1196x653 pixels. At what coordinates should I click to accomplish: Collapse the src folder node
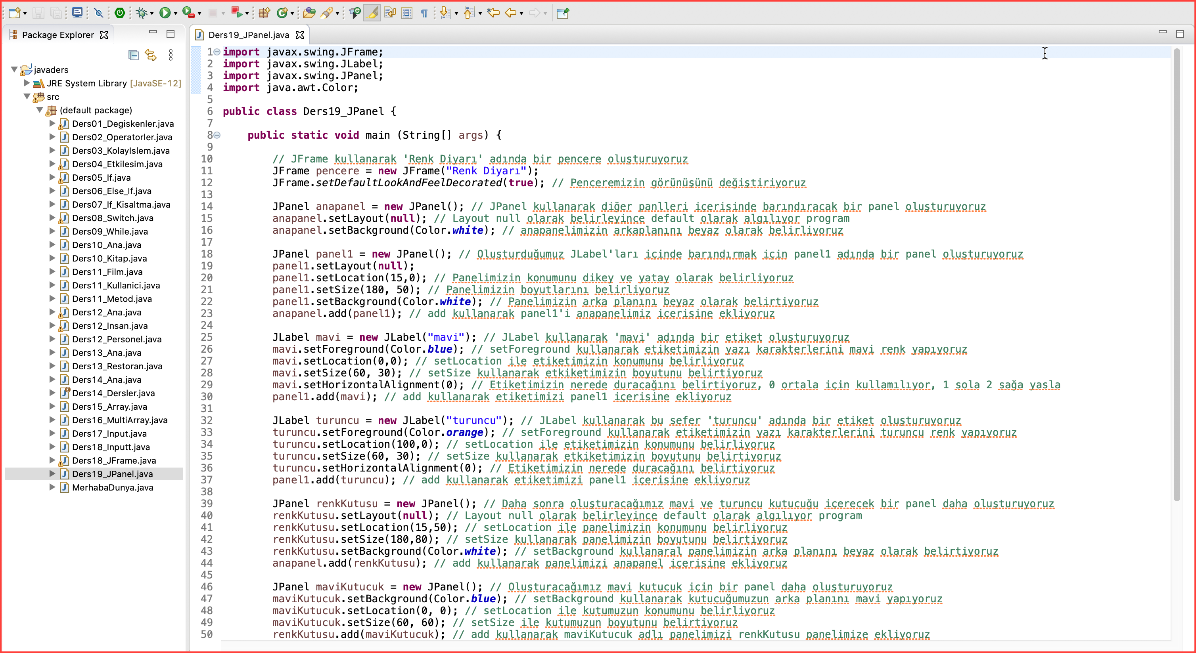click(x=27, y=96)
